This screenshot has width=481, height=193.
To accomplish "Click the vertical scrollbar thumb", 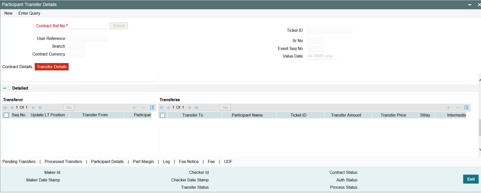I will click(x=480, y=128).
